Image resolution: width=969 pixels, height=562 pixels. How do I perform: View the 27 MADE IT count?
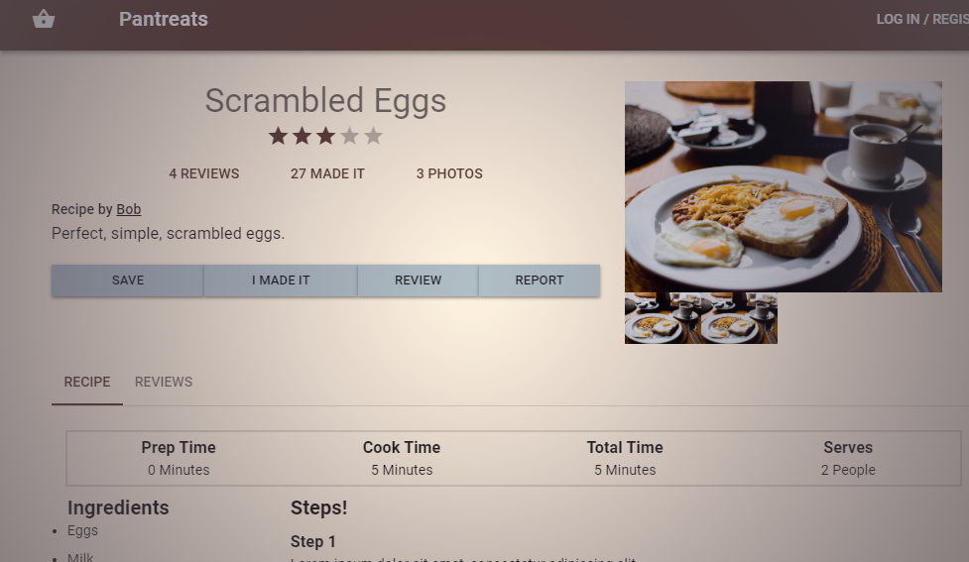click(327, 173)
